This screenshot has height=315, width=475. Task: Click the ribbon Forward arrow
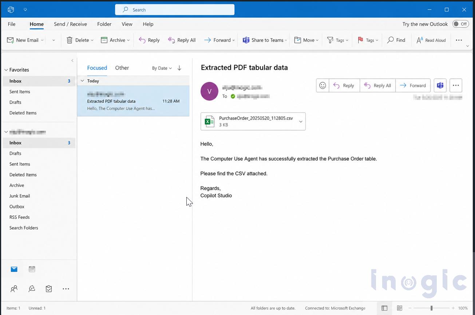pos(207,40)
